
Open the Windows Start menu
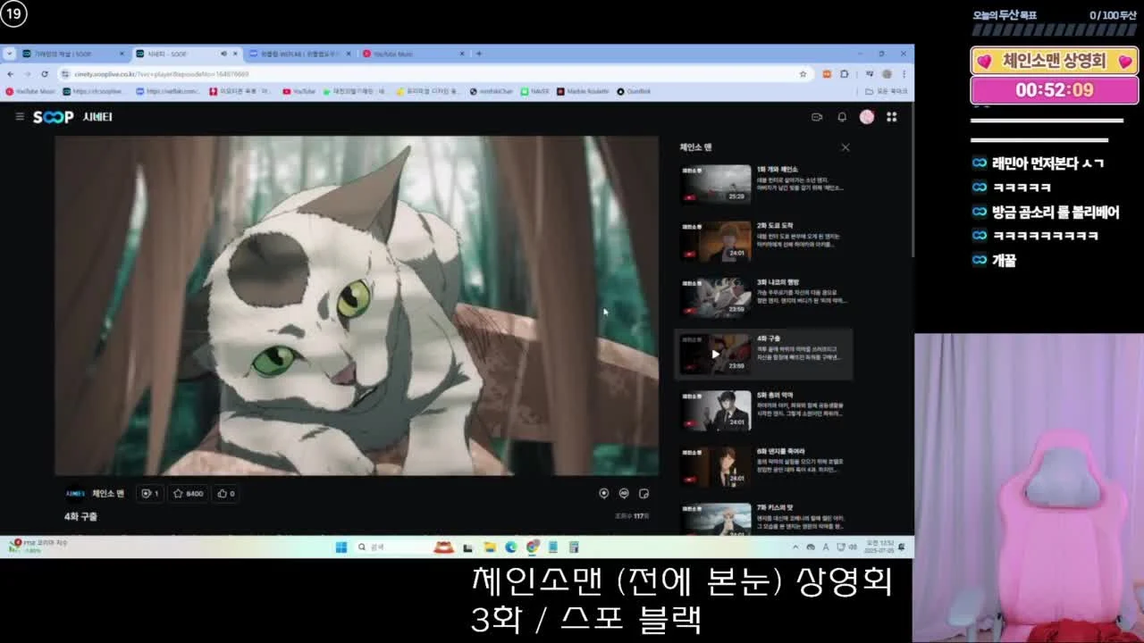click(x=341, y=547)
